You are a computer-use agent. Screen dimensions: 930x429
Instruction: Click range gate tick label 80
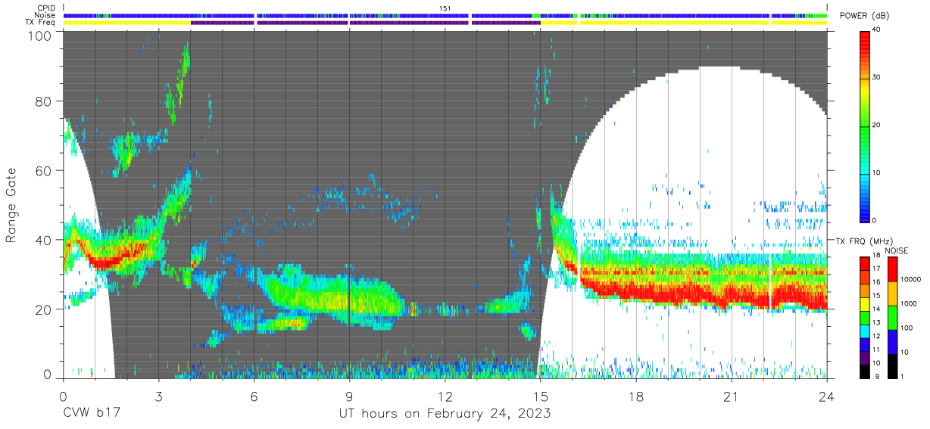click(45, 101)
